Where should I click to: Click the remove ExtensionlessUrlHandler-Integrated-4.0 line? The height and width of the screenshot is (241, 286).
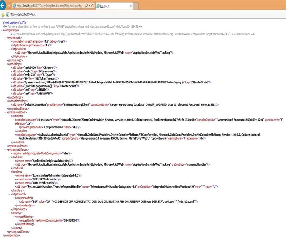[x=48, y=176]
